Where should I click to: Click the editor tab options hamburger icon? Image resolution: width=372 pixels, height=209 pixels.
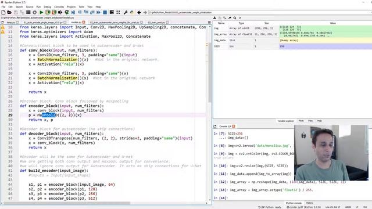209,22
